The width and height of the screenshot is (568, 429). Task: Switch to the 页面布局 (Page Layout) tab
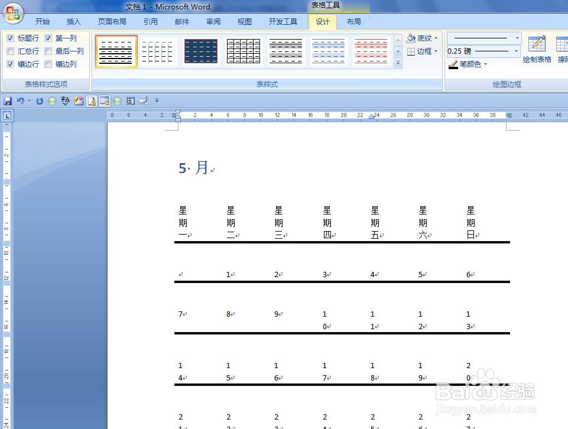pyautogui.click(x=112, y=22)
